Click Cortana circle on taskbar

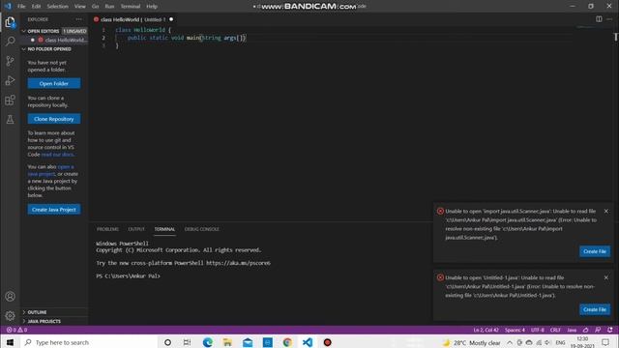(167, 342)
